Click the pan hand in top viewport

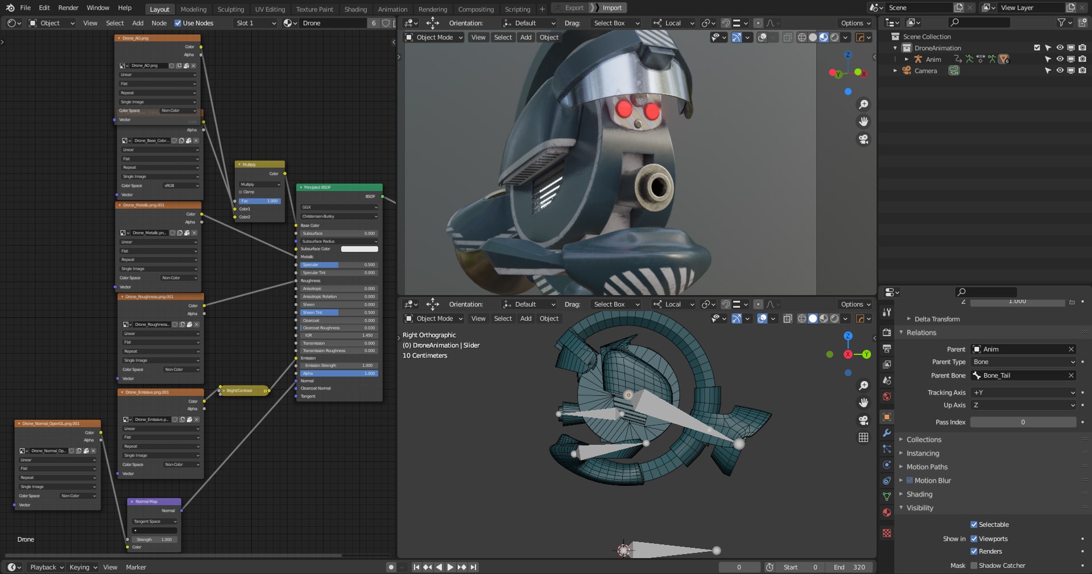[x=863, y=122]
